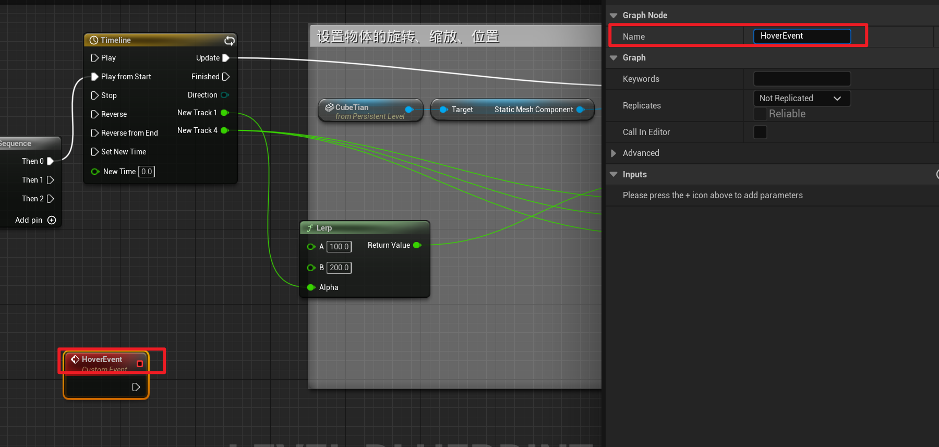The image size is (939, 447).
Task: Click the New Track 1 output pin
Action: point(225,113)
